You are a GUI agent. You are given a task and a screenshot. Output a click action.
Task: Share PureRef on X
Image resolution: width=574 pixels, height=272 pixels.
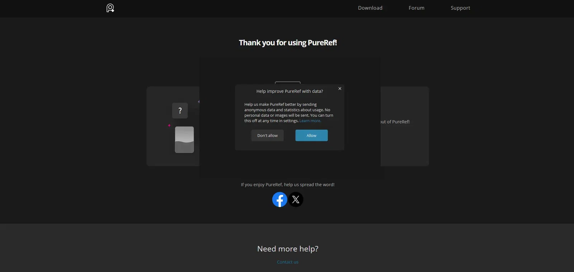tap(296, 200)
